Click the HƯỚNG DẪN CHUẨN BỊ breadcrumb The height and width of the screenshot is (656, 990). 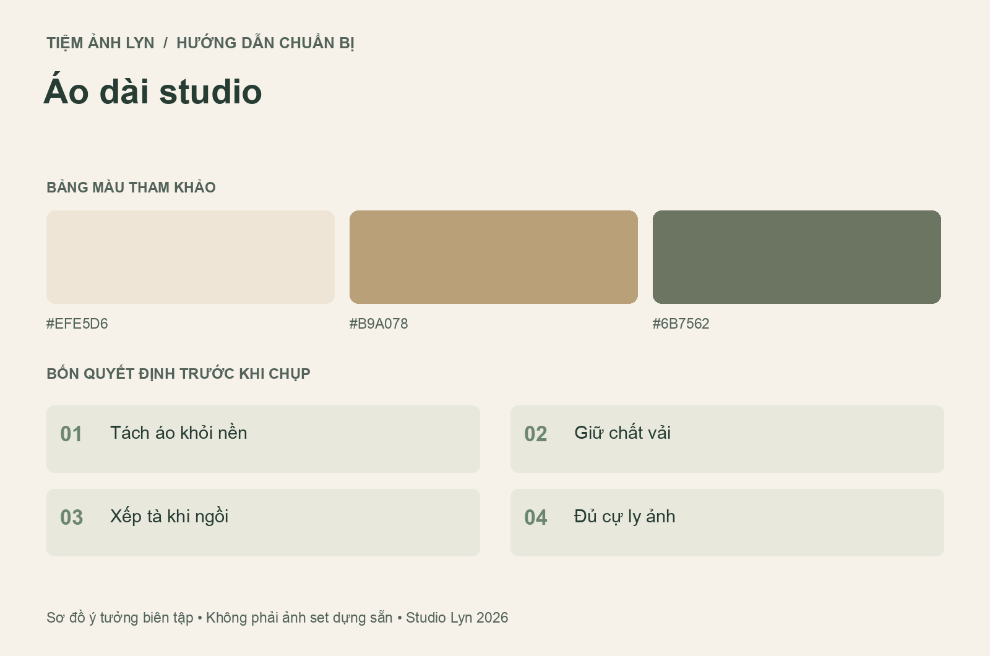[x=265, y=43]
